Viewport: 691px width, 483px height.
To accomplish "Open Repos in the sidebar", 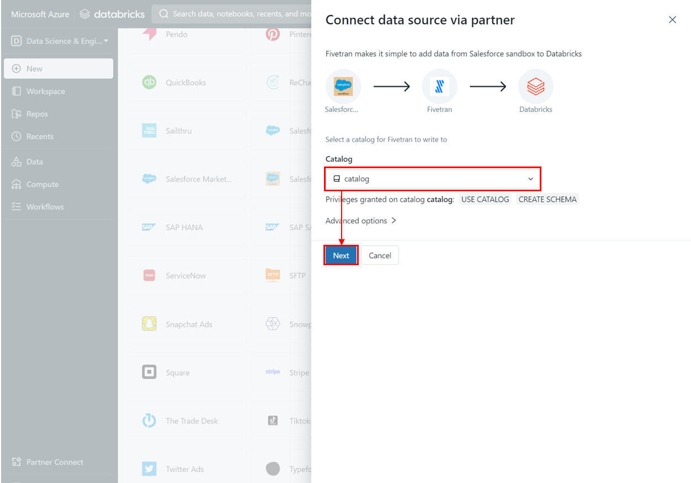I will [59, 114].
